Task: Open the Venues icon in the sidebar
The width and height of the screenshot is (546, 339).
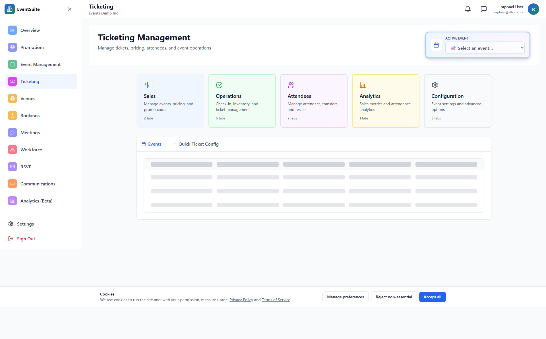Action: tap(12, 98)
